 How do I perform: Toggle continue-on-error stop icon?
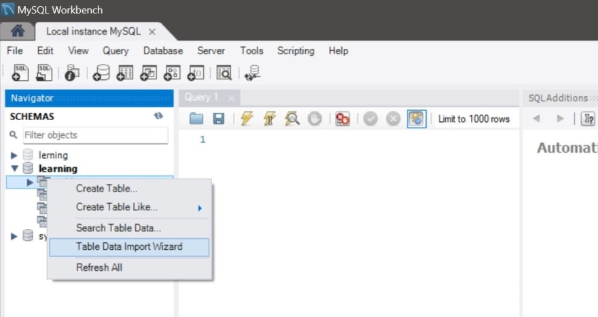(x=342, y=119)
